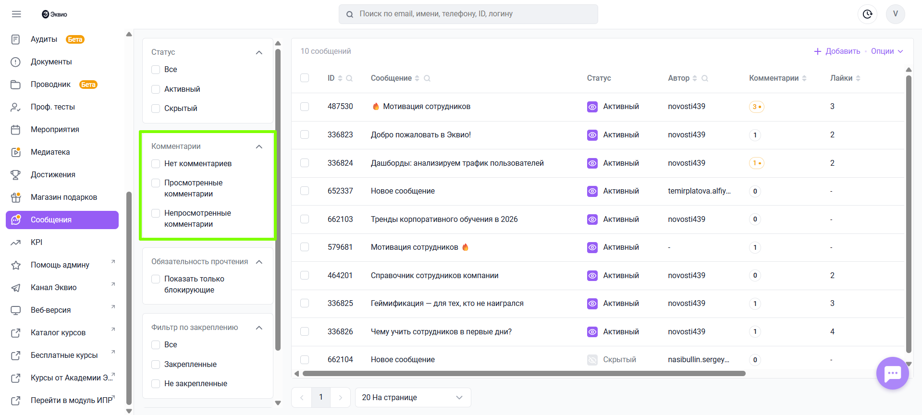Open message Тренды корпоративного обучения в 2026
Image resolution: width=922 pixels, height=415 pixels.
(444, 220)
